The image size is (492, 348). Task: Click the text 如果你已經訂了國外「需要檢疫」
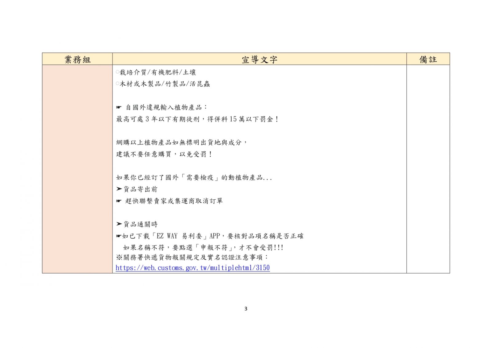(x=194, y=178)
